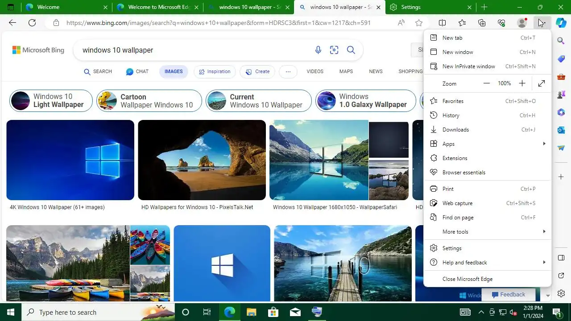The height and width of the screenshot is (321, 571).
Task: Select New window in menu
Action: pos(487,52)
